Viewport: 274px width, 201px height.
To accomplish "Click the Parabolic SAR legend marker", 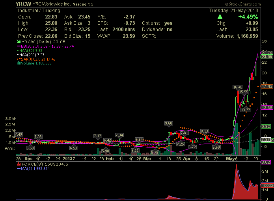I will coord(18,59).
